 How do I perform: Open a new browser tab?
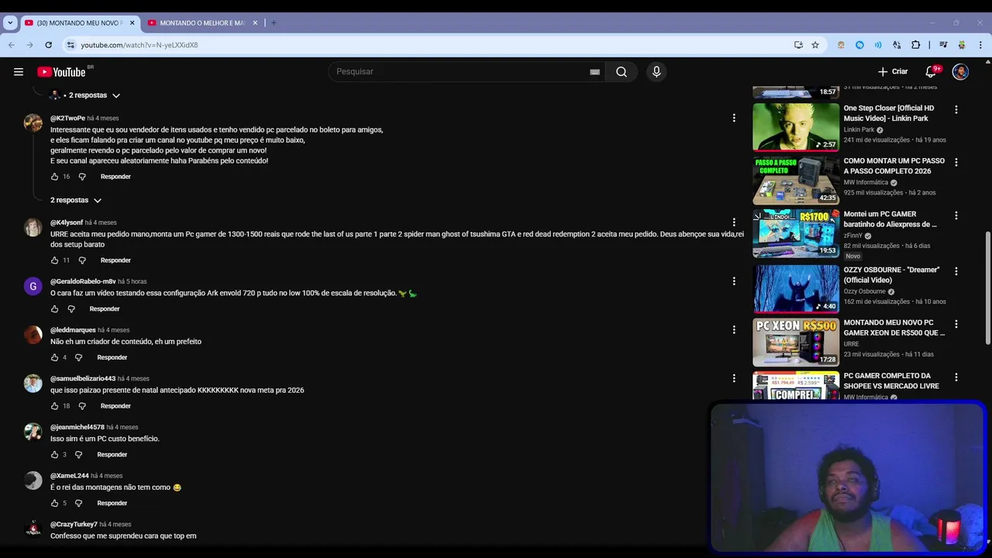click(x=274, y=22)
